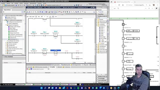
Task: Insert a normally open contact from ladder bar
Action: coord(27,16)
